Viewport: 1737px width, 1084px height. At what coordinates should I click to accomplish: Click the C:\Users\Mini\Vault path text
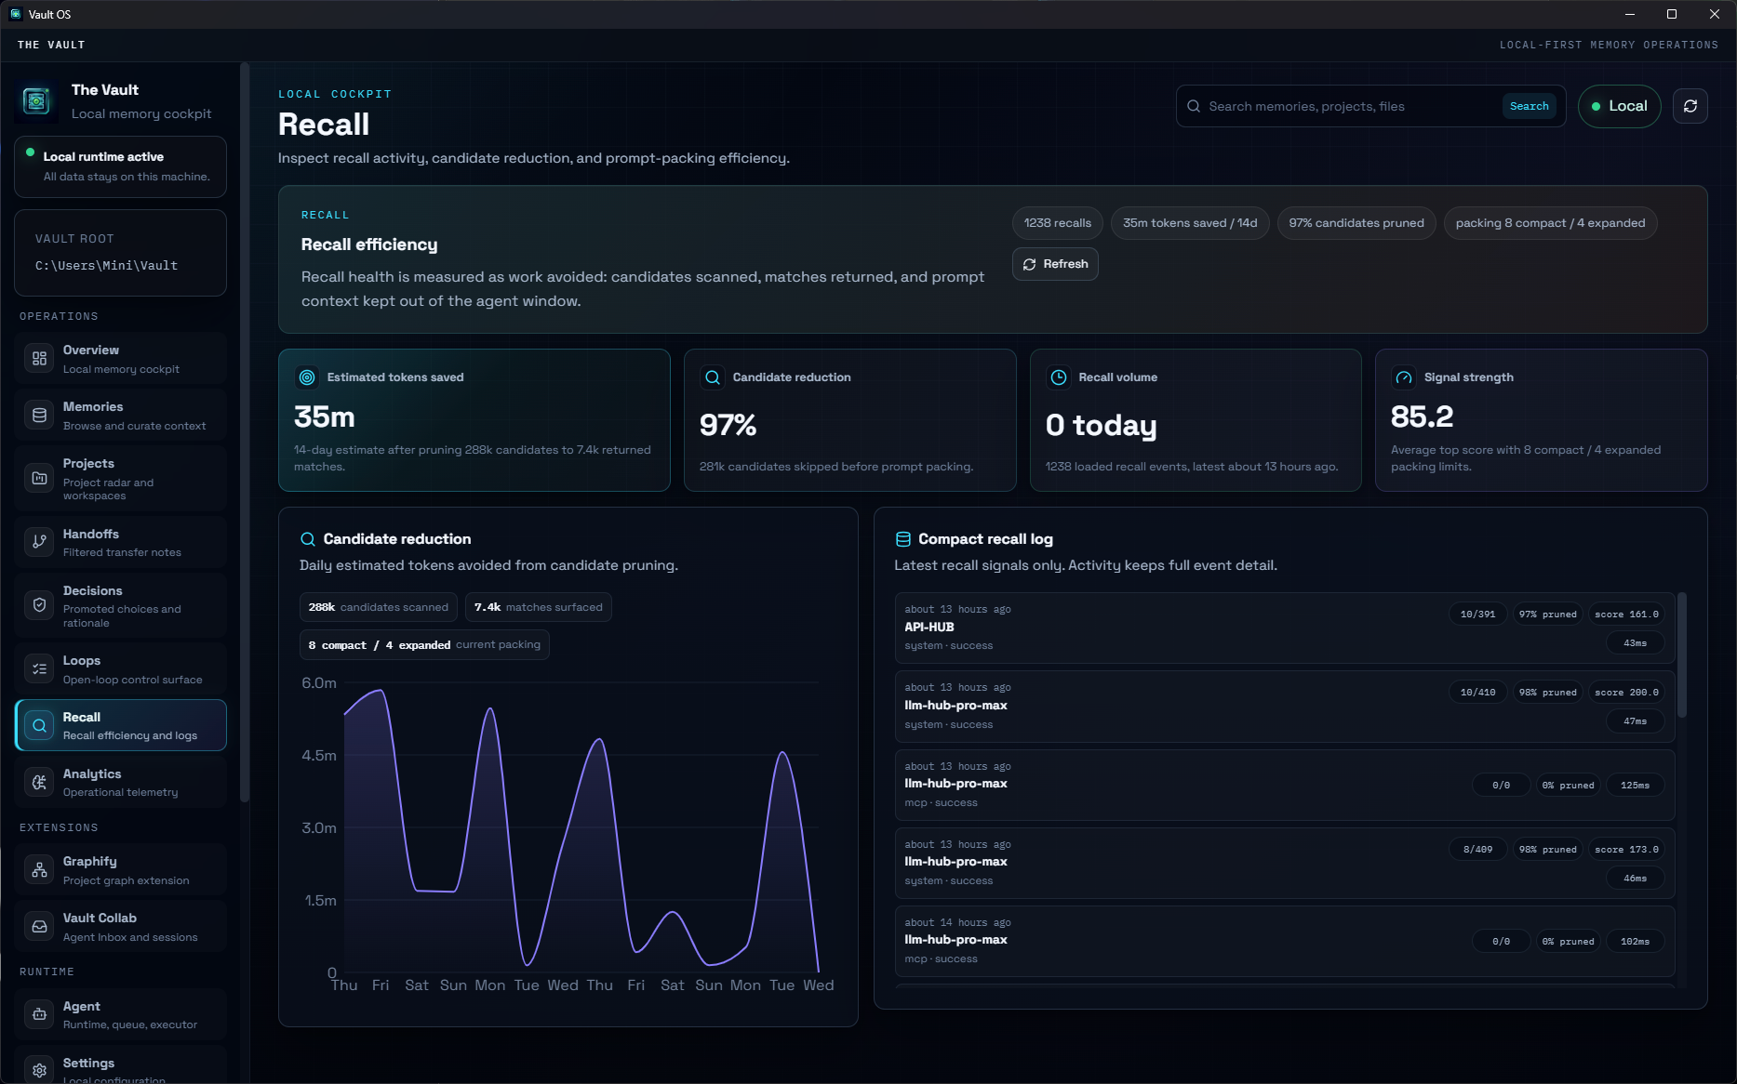coord(106,266)
